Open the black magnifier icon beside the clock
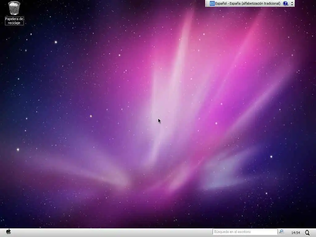 (307, 233)
